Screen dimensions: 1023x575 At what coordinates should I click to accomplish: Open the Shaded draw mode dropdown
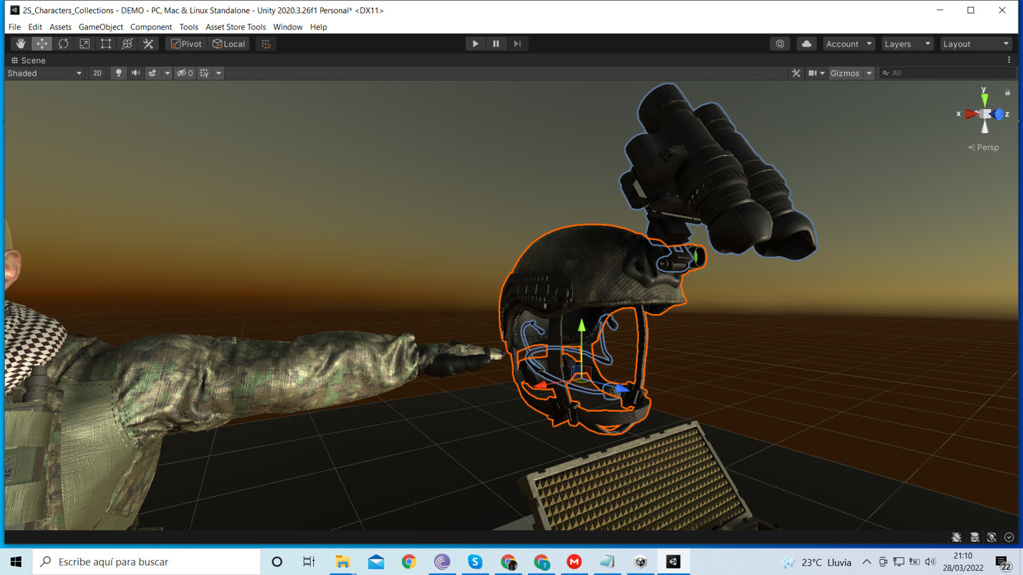click(44, 73)
